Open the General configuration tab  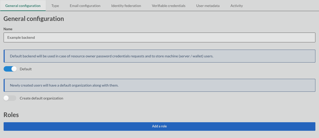(23, 6)
